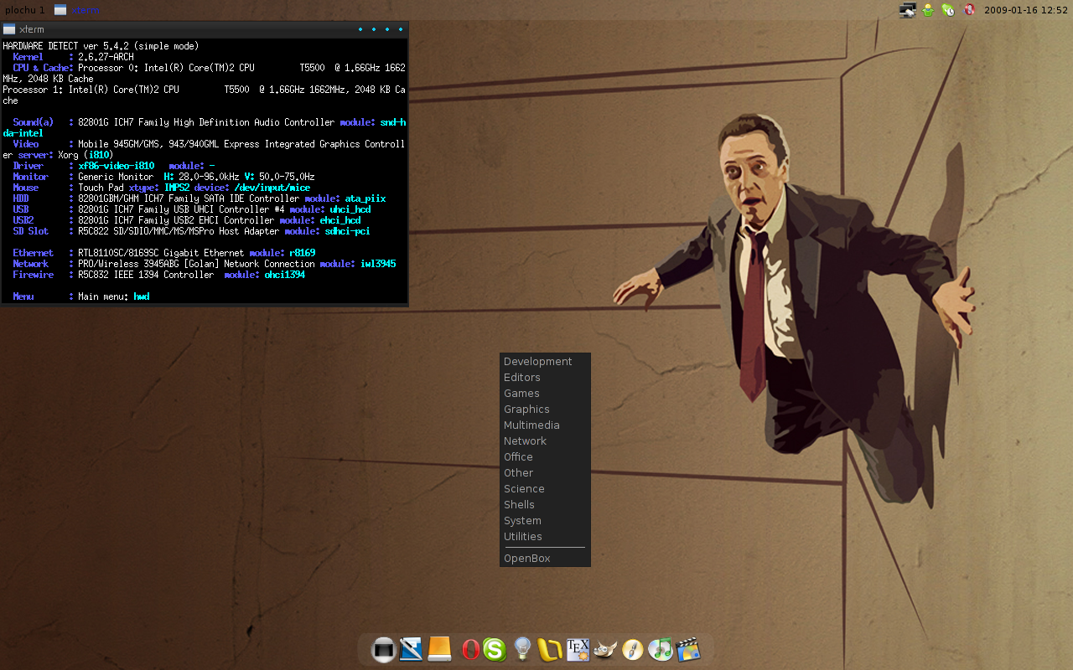The height and width of the screenshot is (670, 1073).
Task: Click the 'iwl3945' network module name
Action: (378, 264)
